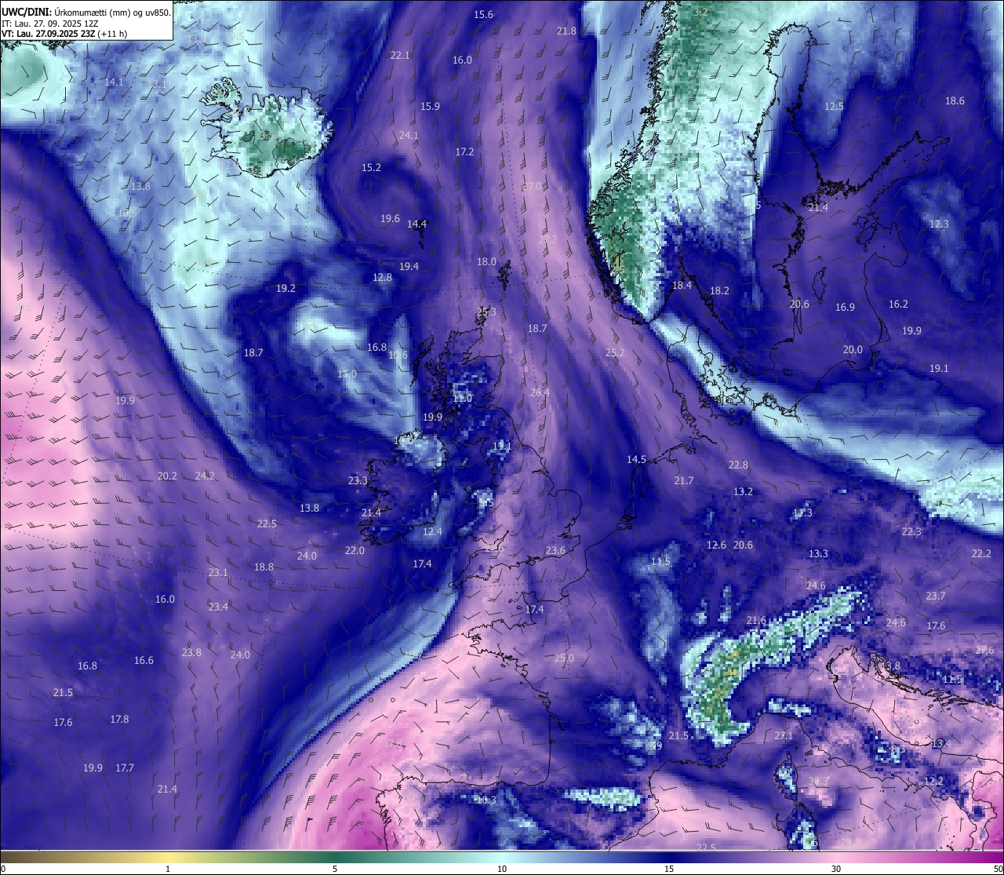Click the 23.7 value label
The height and width of the screenshot is (875, 1004).
(x=935, y=596)
